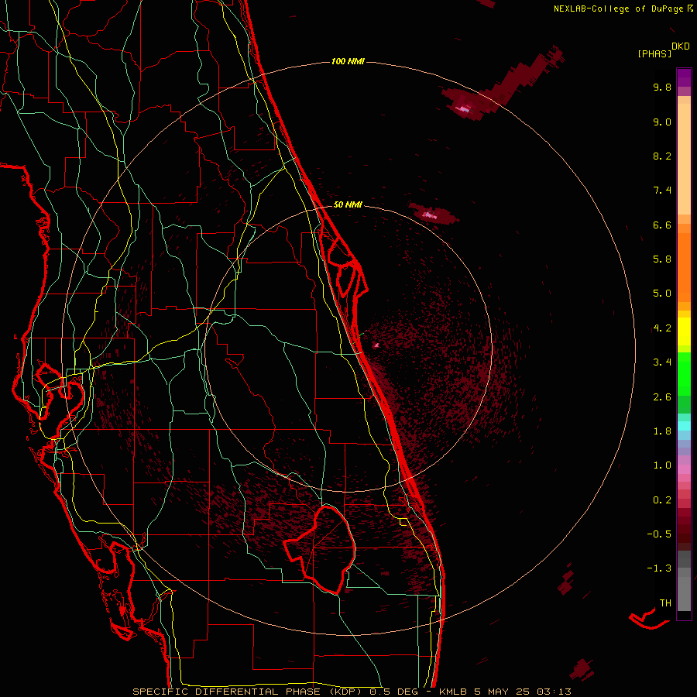This screenshot has height=697, width=697.
Task: Click the -1.3 scale value
Action: pos(659,568)
